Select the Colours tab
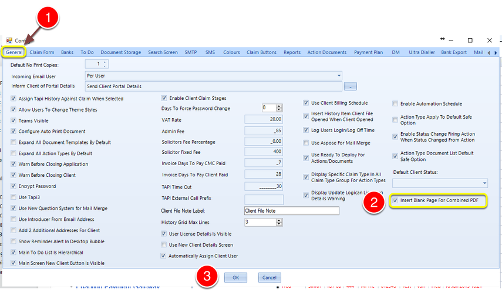The height and width of the screenshot is (292, 502). [x=231, y=52]
